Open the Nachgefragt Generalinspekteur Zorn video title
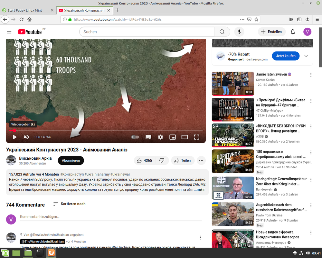 281,181
